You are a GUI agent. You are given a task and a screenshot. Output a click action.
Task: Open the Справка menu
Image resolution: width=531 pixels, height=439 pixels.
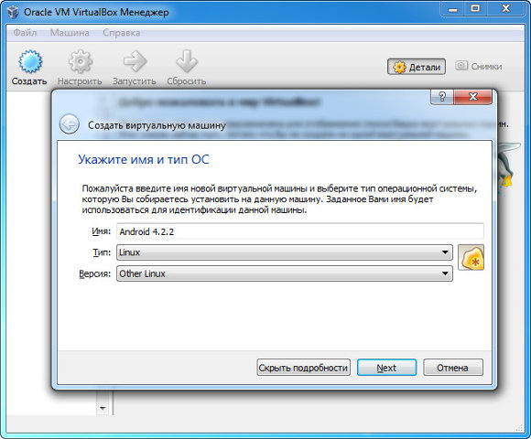121,33
